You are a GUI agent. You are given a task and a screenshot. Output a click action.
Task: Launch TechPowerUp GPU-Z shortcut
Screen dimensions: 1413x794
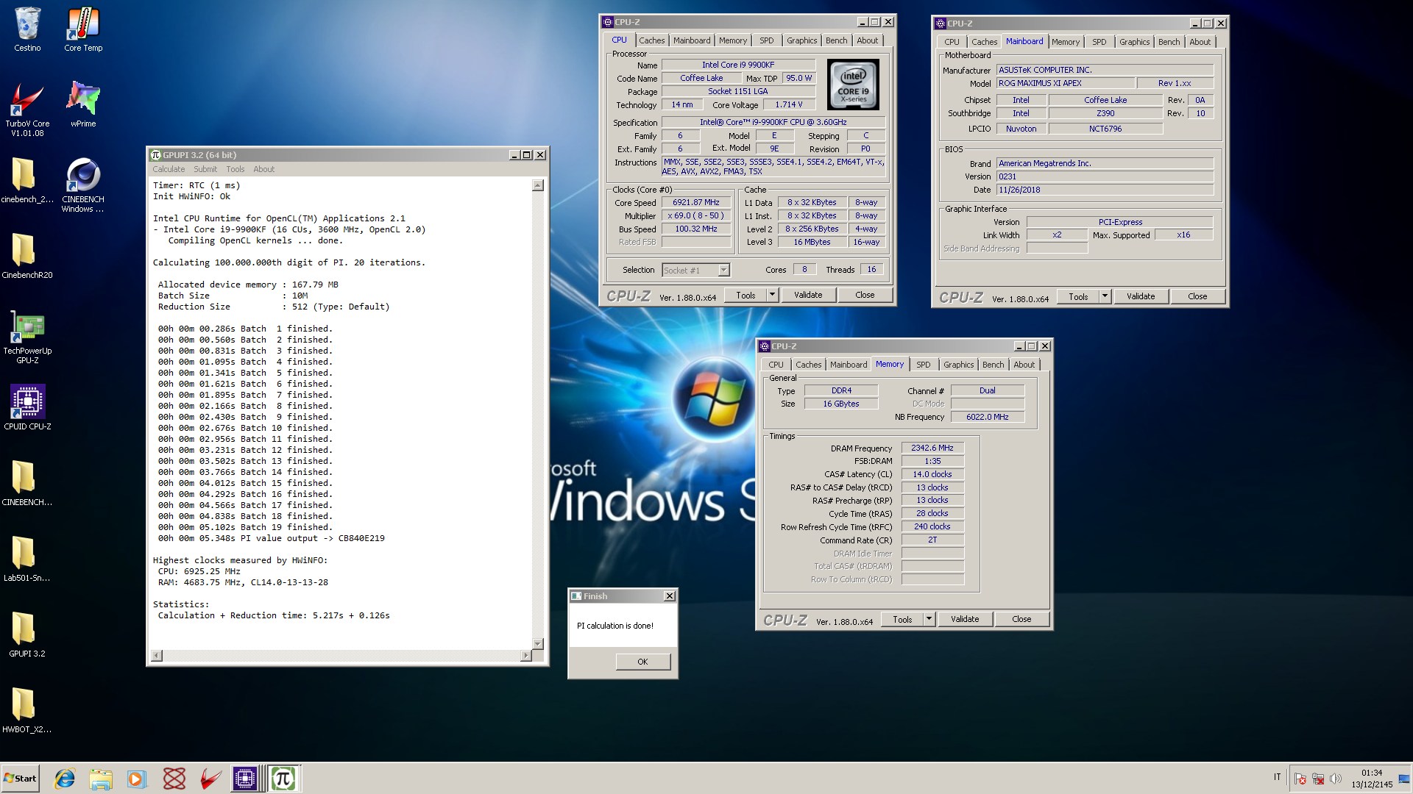(27, 337)
